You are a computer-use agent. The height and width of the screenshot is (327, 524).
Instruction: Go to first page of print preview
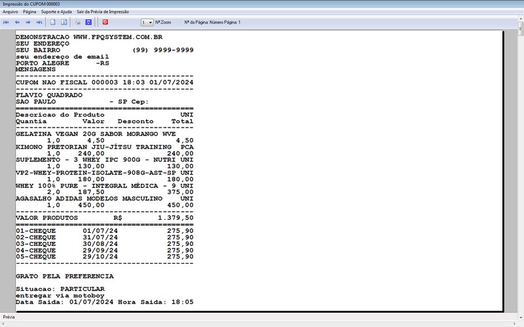[x=6, y=22]
